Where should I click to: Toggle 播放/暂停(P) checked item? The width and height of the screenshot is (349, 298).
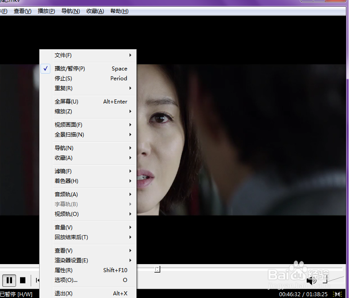(88, 69)
